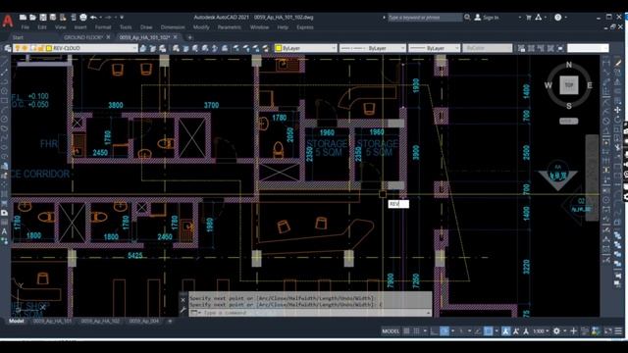Viewport: 628px width, 353px height.
Task: Expand the dashed ByLayer linetype dropdown
Action: pyautogui.click(x=402, y=48)
